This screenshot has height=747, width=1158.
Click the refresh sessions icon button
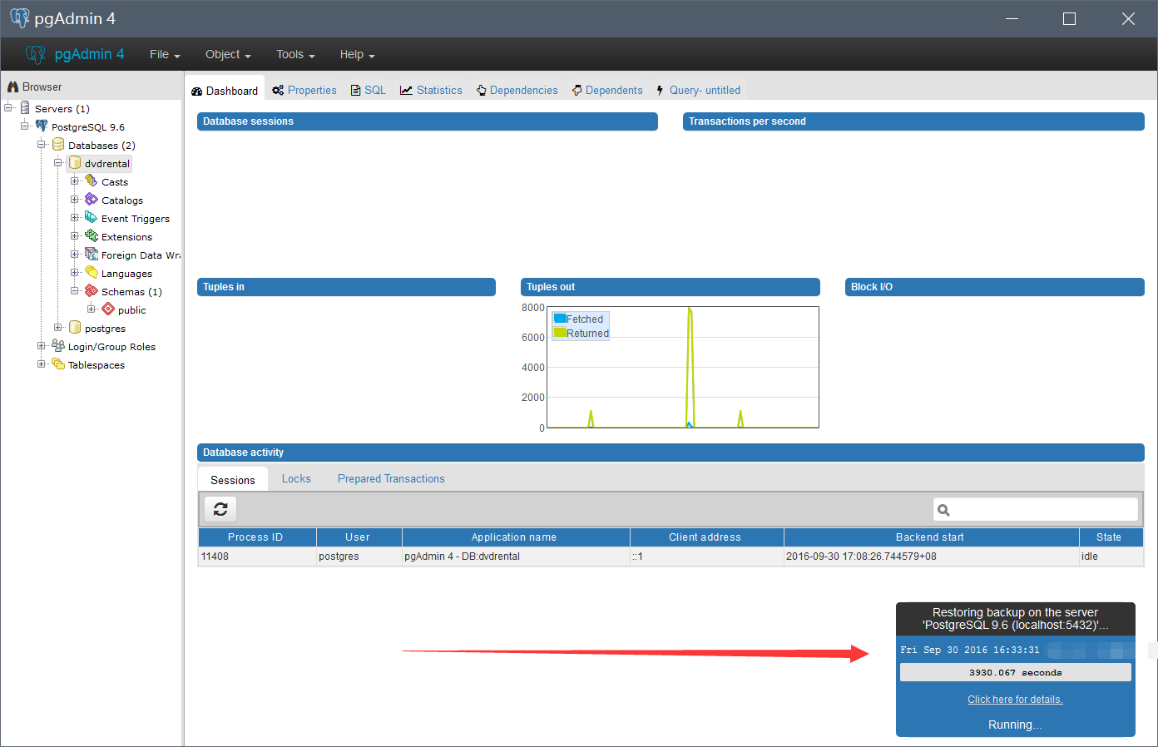[220, 509]
